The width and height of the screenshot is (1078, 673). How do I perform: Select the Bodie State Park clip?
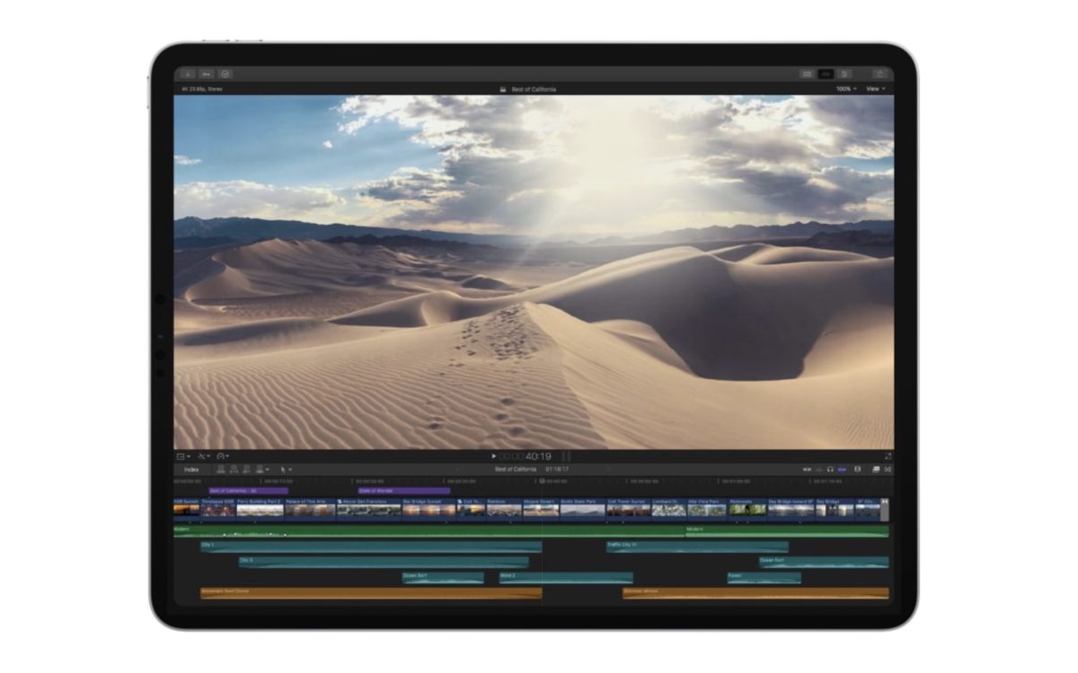pyautogui.click(x=582, y=509)
